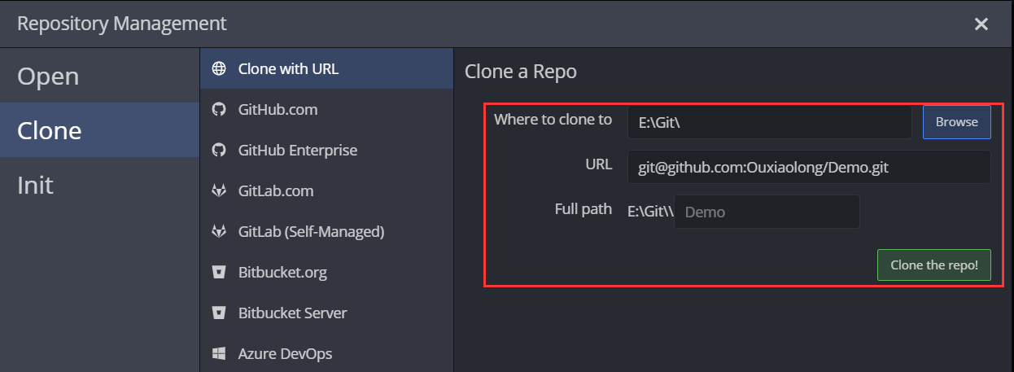Image resolution: width=1014 pixels, height=372 pixels.
Task: Close the Repository Management dialog
Action: click(x=981, y=24)
